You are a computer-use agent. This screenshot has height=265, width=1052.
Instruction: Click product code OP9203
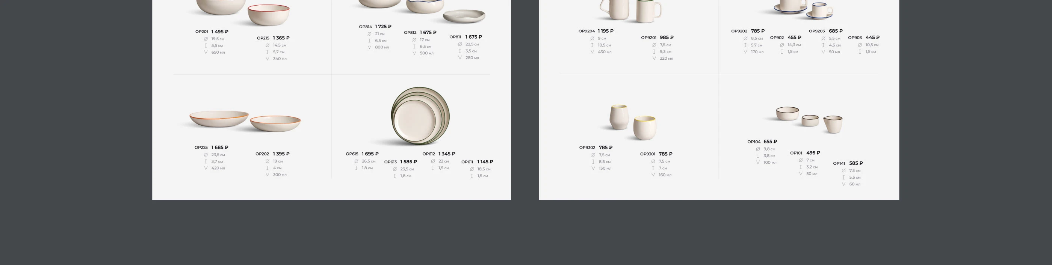point(817,31)
